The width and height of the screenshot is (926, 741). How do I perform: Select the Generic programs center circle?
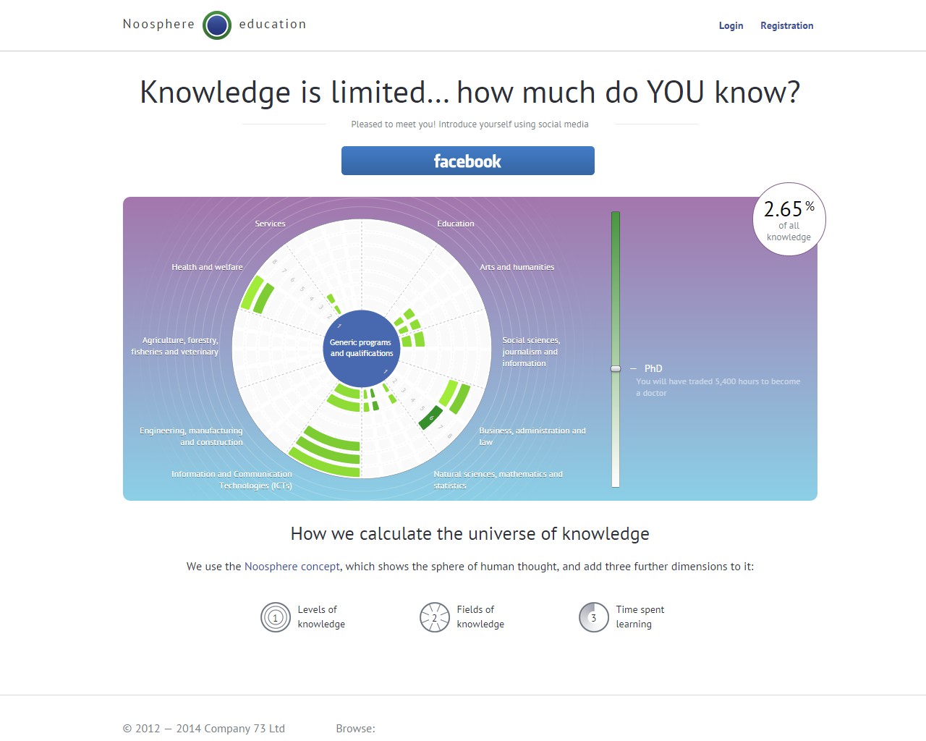point(362,348)
